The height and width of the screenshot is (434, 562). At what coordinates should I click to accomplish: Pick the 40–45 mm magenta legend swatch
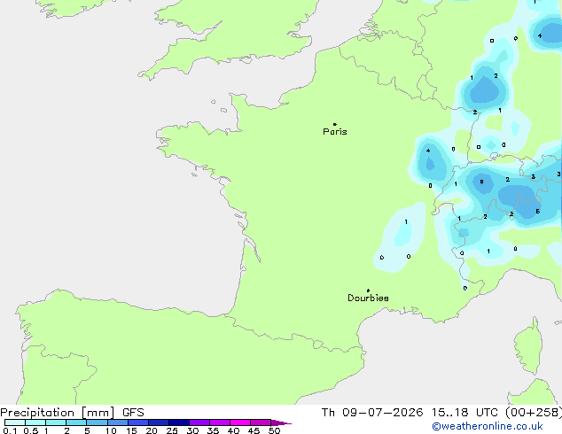tap(240, 422)
